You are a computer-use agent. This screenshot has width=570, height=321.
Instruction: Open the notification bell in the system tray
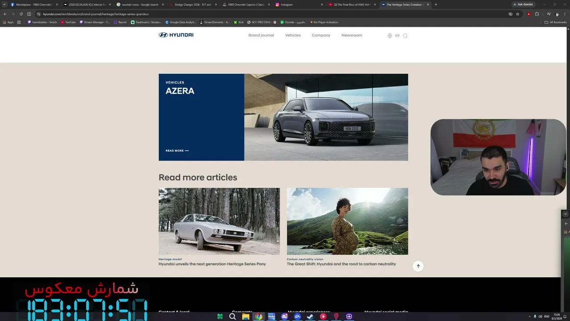(x=565, y=317)
